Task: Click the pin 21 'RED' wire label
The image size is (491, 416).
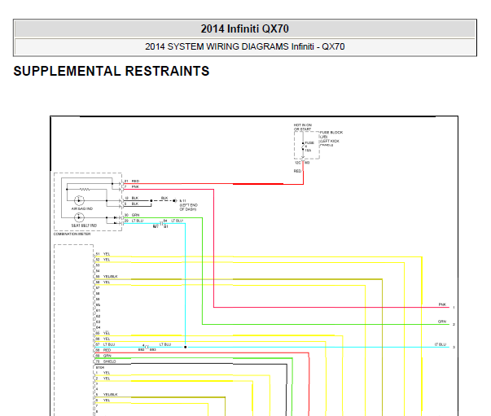Action: (x=135, y=182)
